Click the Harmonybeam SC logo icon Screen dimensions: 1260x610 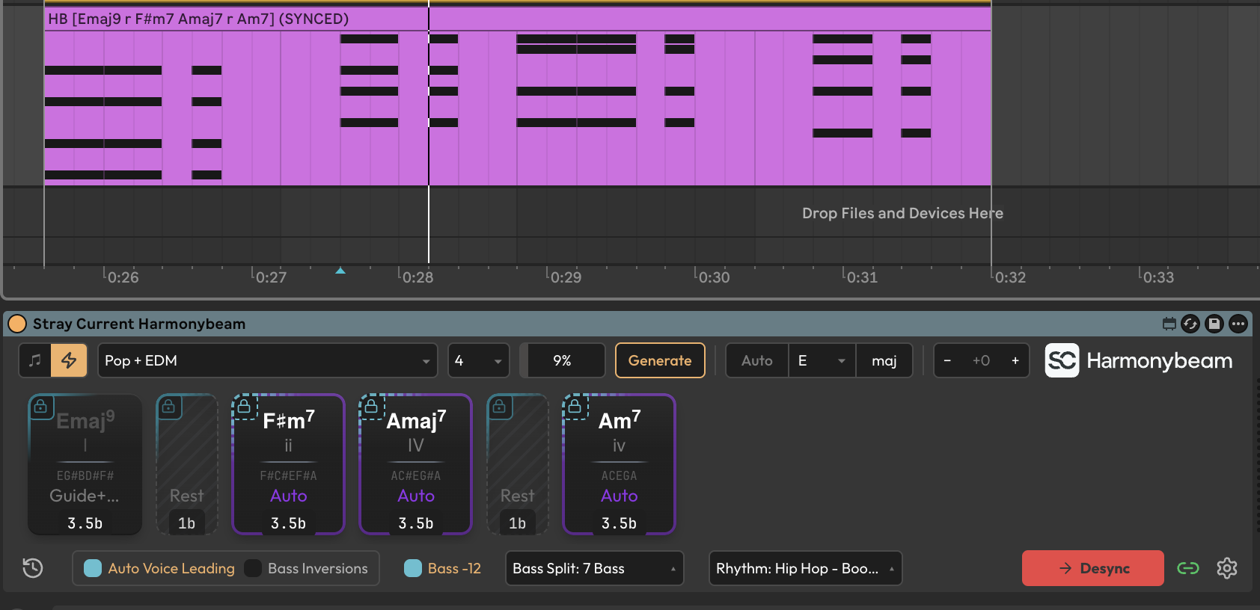(x=1062, y=360)
